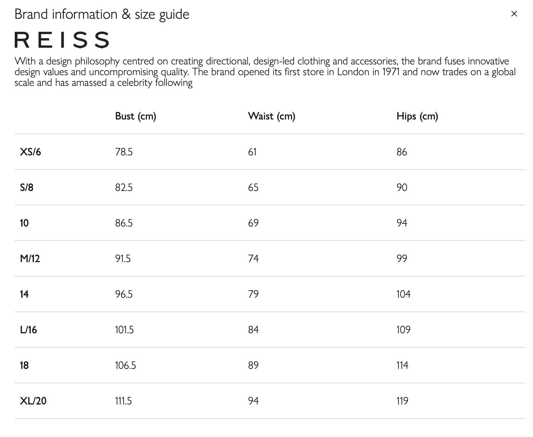Click the size 14 row label
The width and height of the screenshot is (533, 437).
coord(24,294)
